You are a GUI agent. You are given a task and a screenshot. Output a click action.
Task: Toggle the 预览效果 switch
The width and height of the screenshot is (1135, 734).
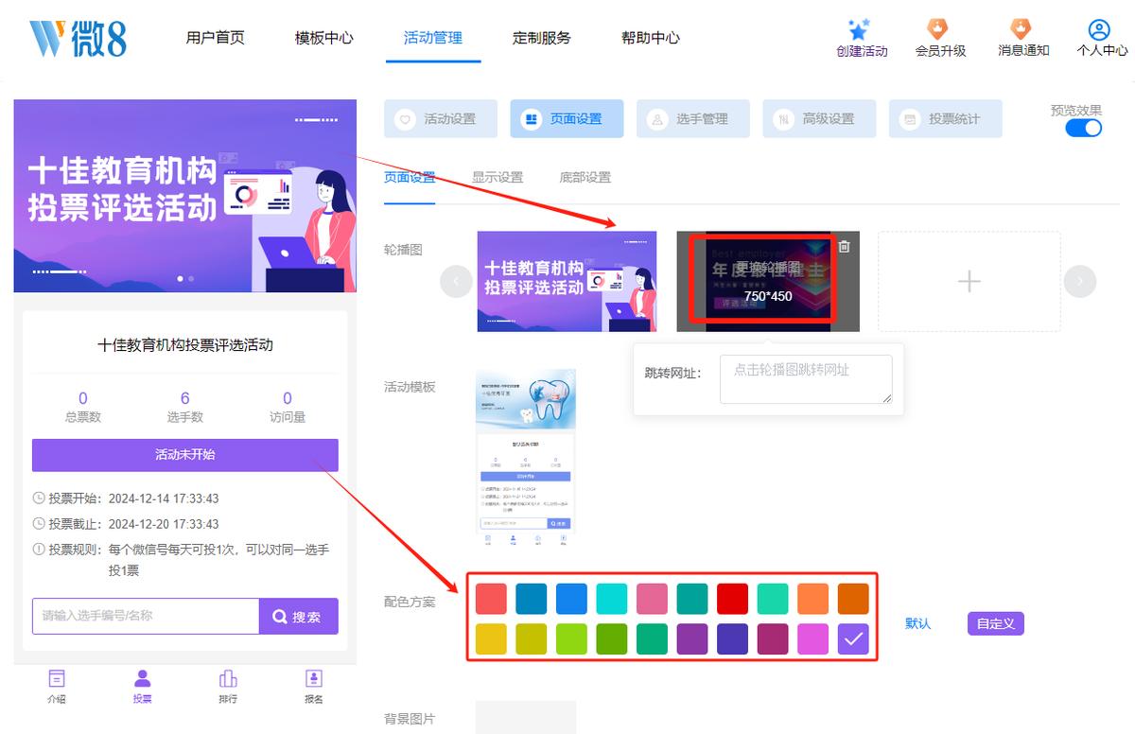point(1084,128)
